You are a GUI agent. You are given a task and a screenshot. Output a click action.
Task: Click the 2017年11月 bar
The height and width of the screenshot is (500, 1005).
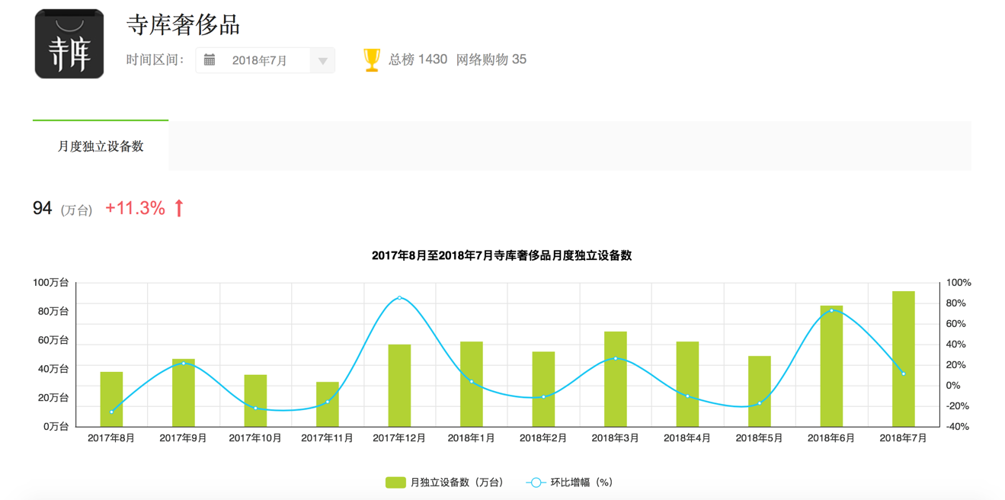[x=328, y=404]
